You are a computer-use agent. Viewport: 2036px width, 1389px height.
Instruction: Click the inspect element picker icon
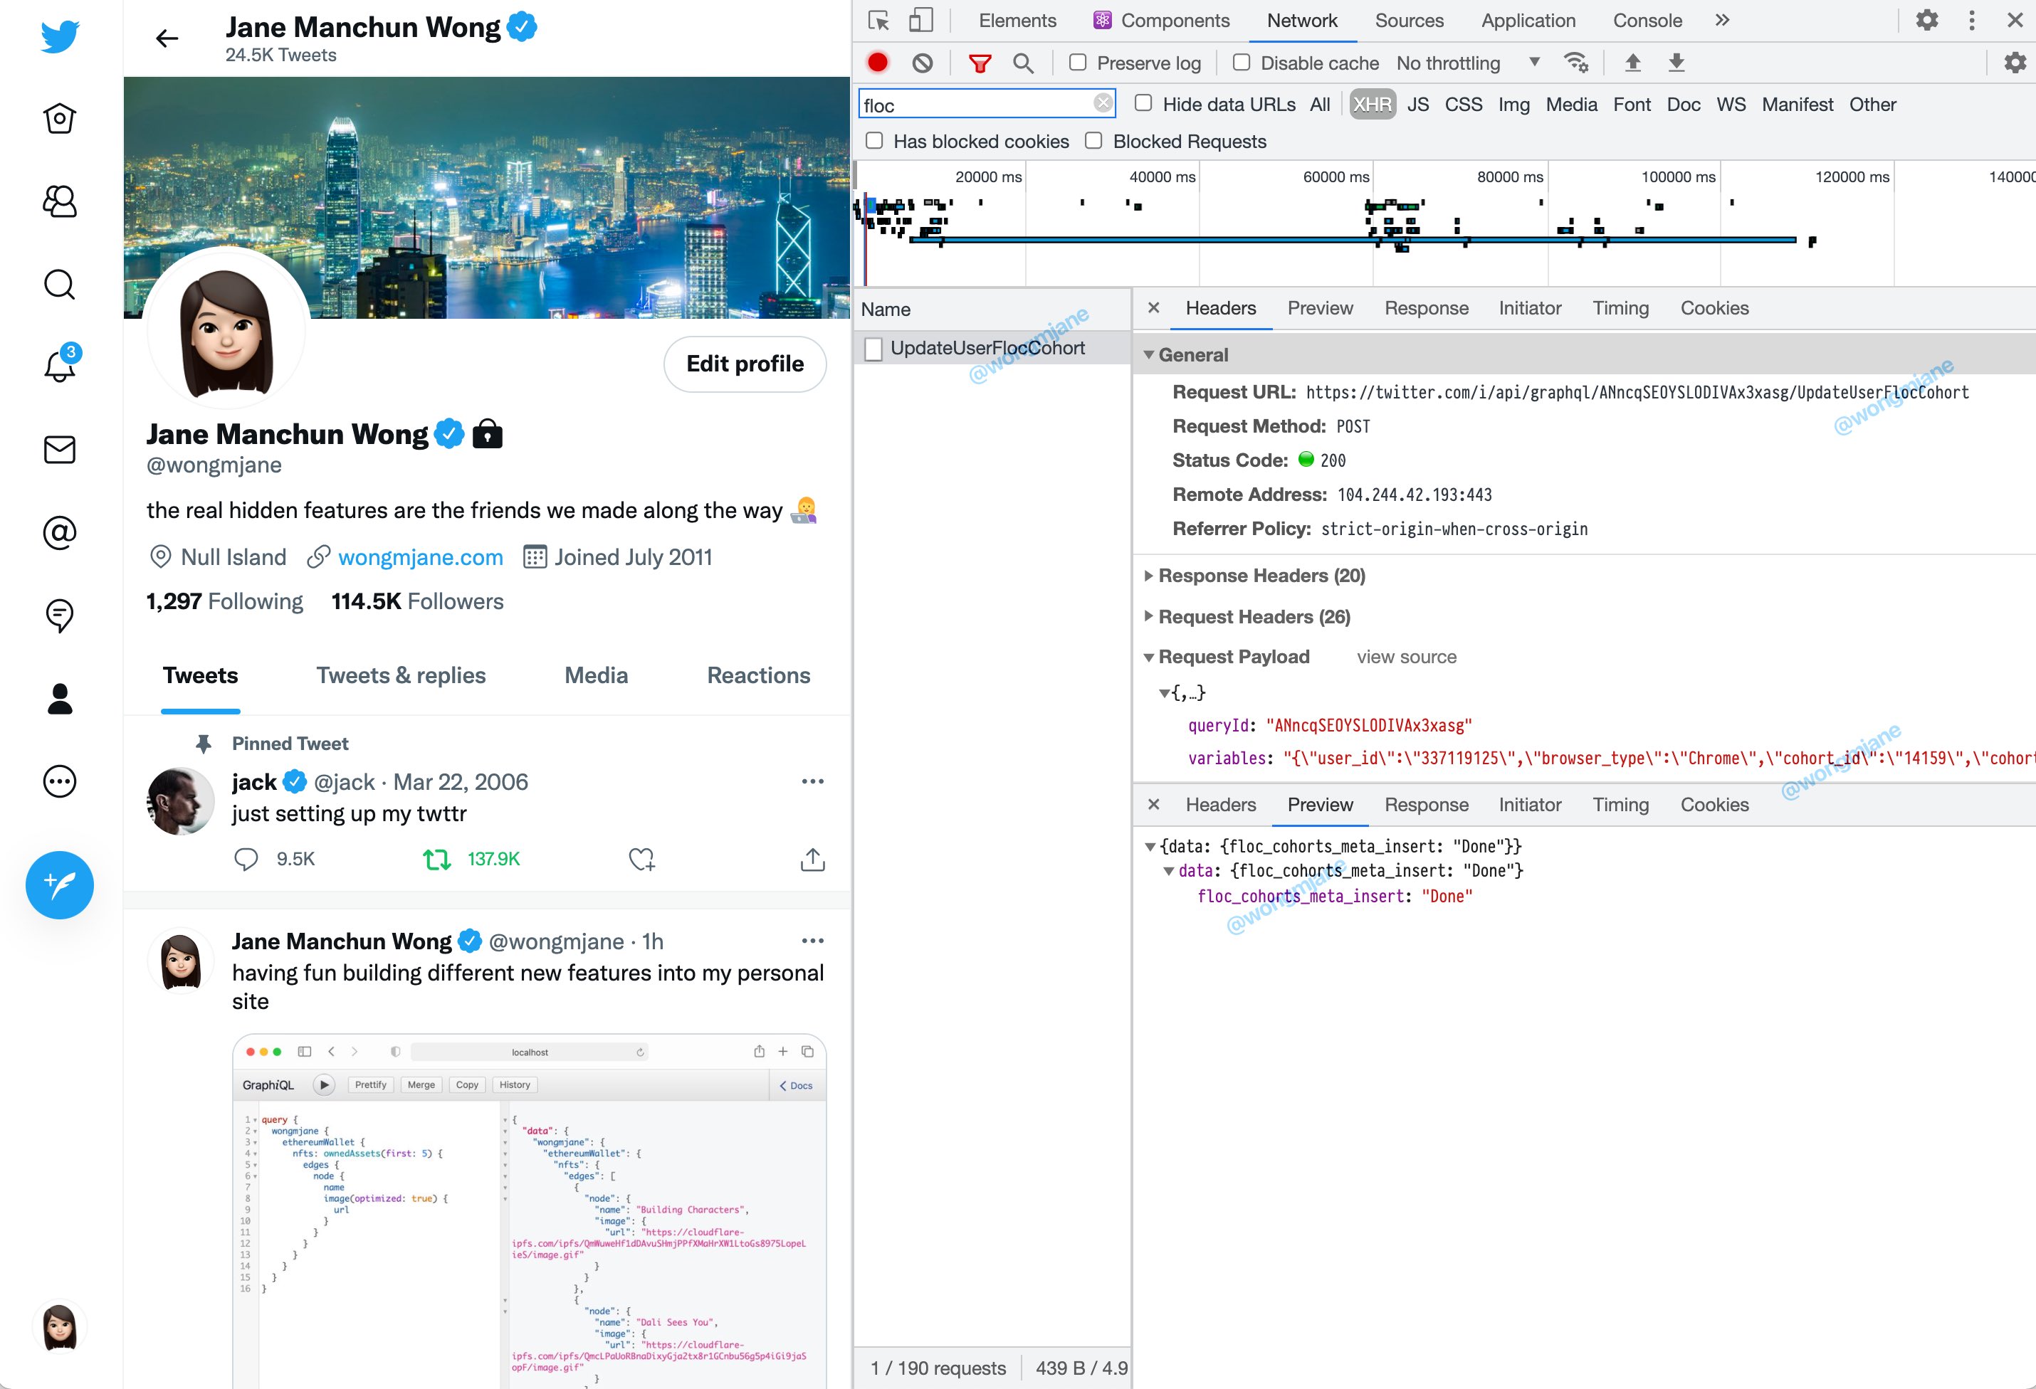(x=878, y=20)
